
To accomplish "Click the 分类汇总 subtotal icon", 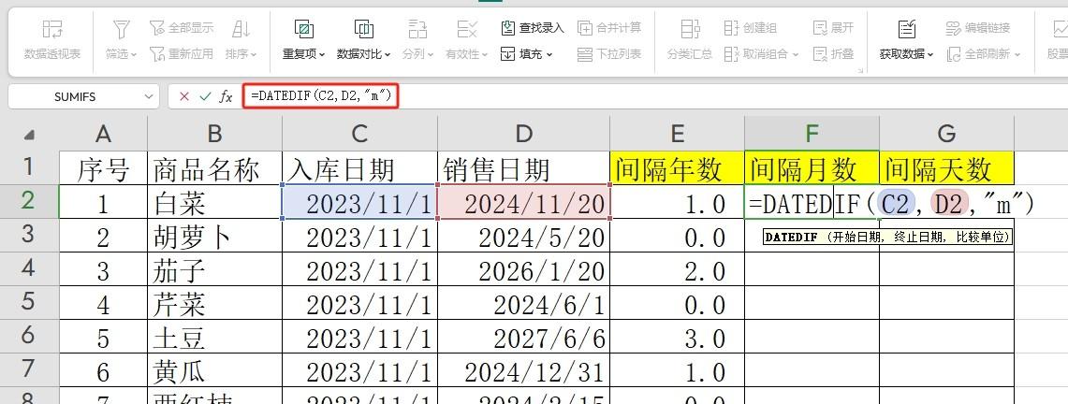I will coord(690,29).
